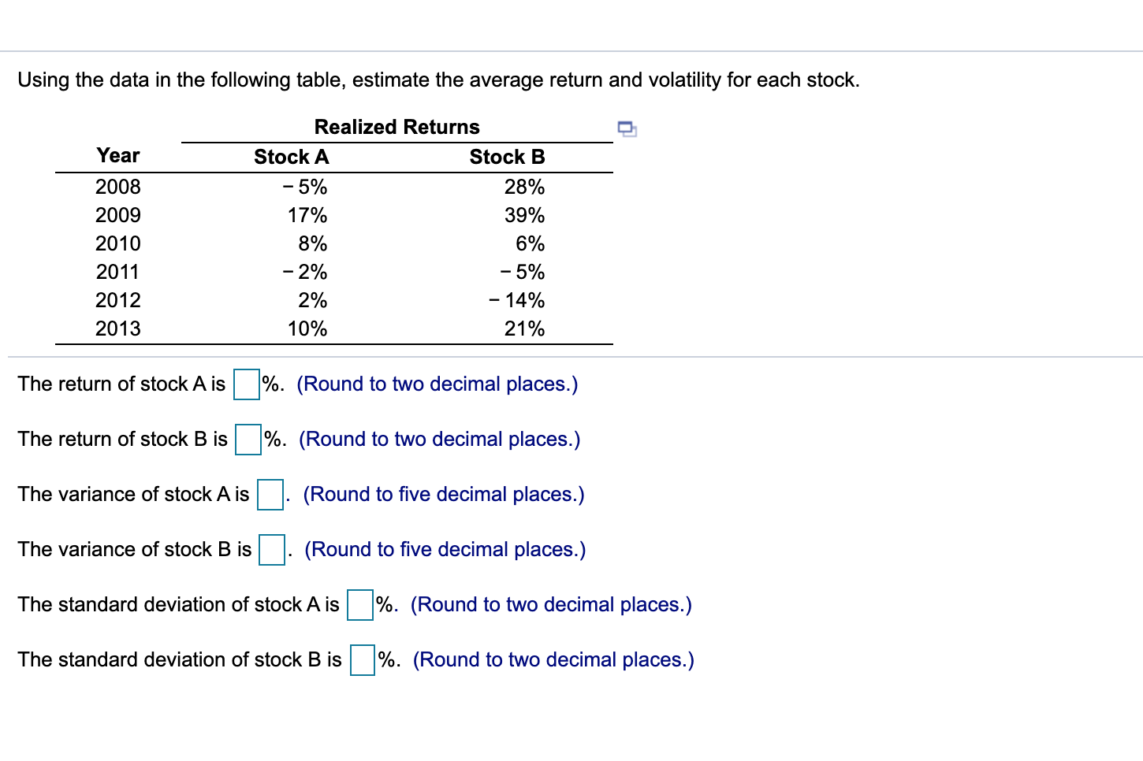This screenshot has height=761, width=1143.
Task: Click the question prompt text at the top
Action: tap(438, 80)
